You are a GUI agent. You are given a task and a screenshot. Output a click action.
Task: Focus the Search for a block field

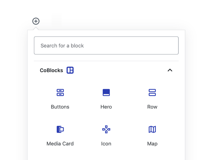point(106,45)
